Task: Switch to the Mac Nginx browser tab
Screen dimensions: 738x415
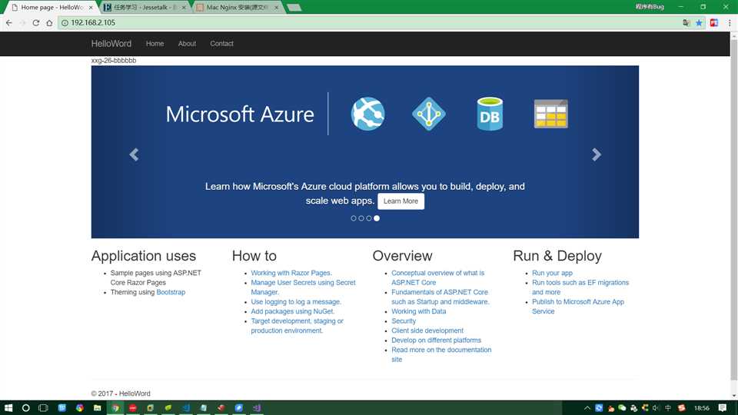Action: tap(237, 8)
